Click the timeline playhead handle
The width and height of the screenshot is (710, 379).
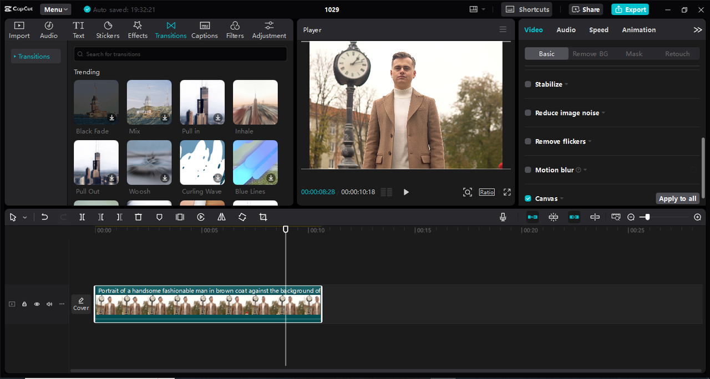pos(286,229)
